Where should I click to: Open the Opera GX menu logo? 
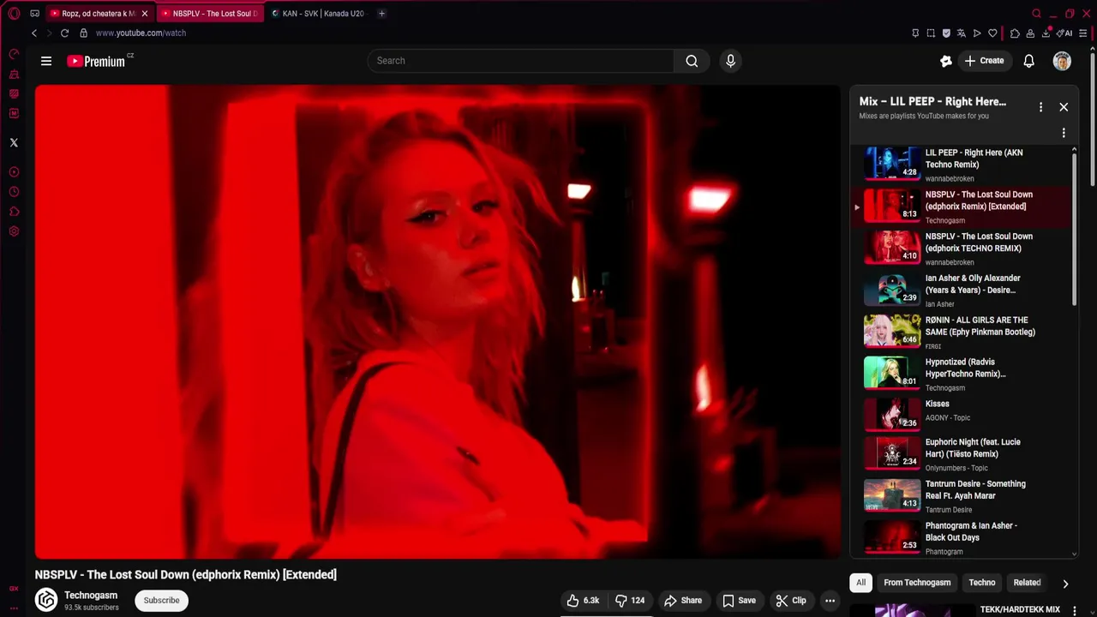(x=14, y=14)
